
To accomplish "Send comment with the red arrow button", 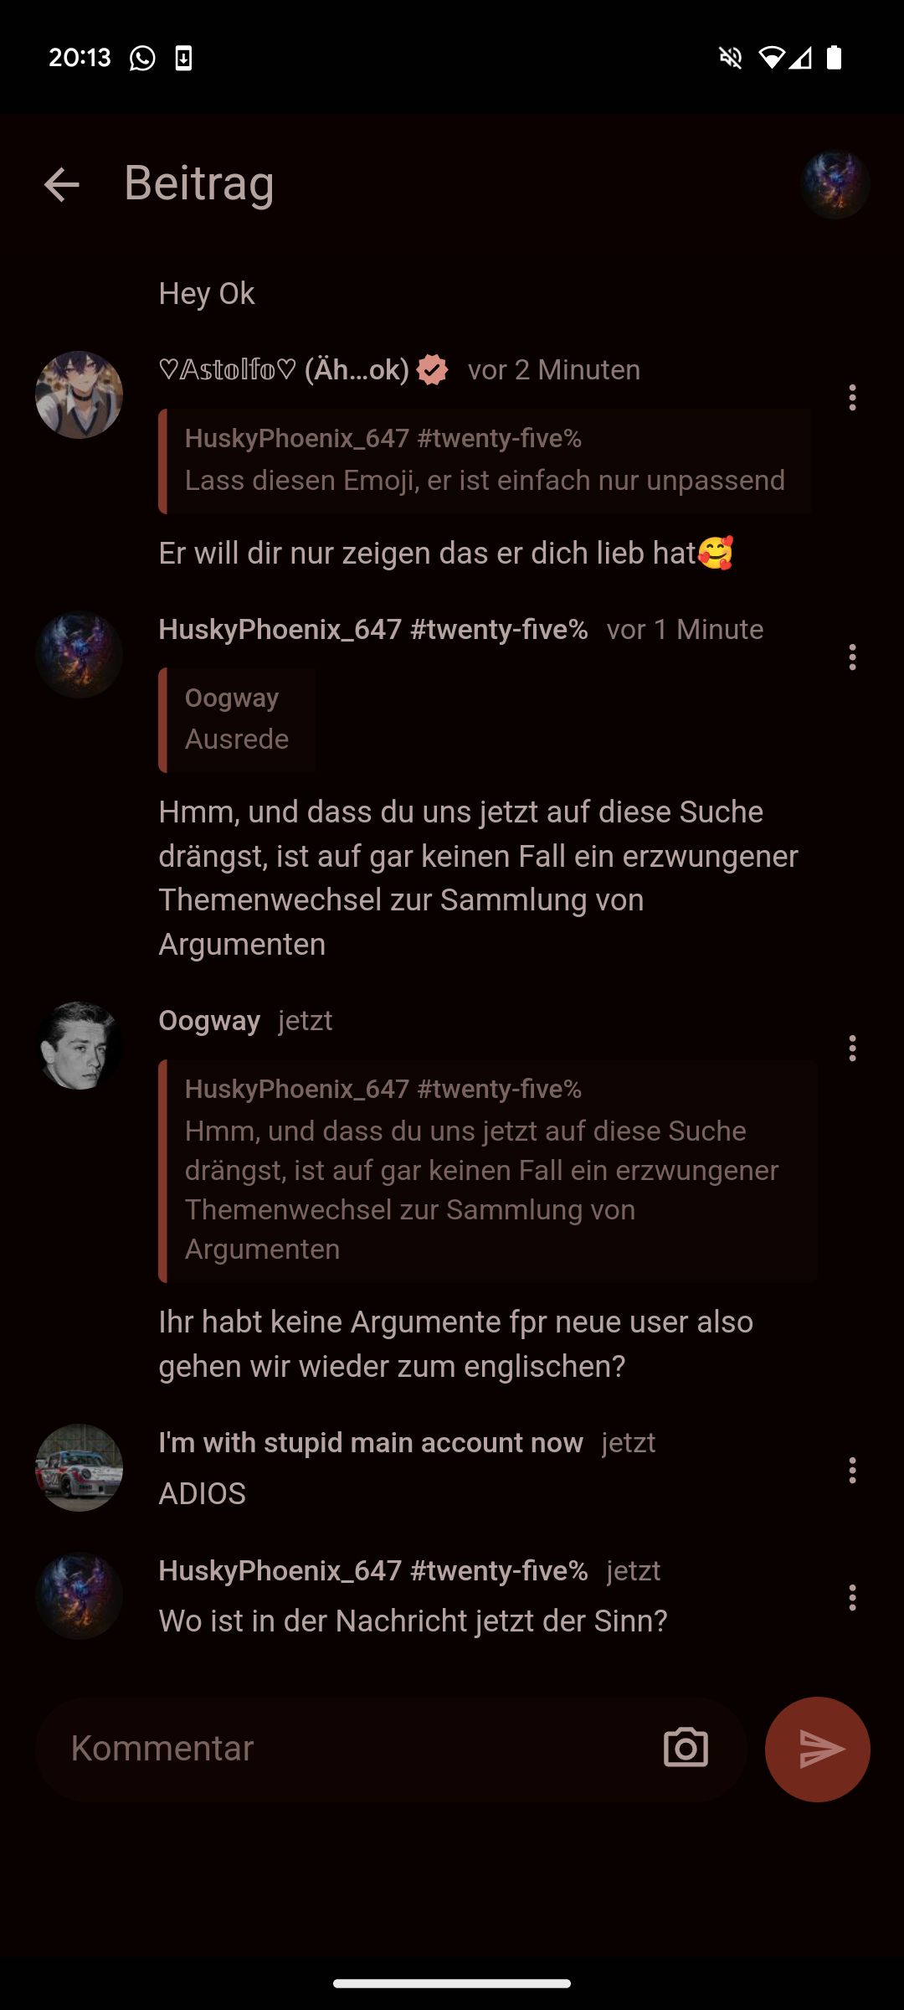I will pos(818,1749).
